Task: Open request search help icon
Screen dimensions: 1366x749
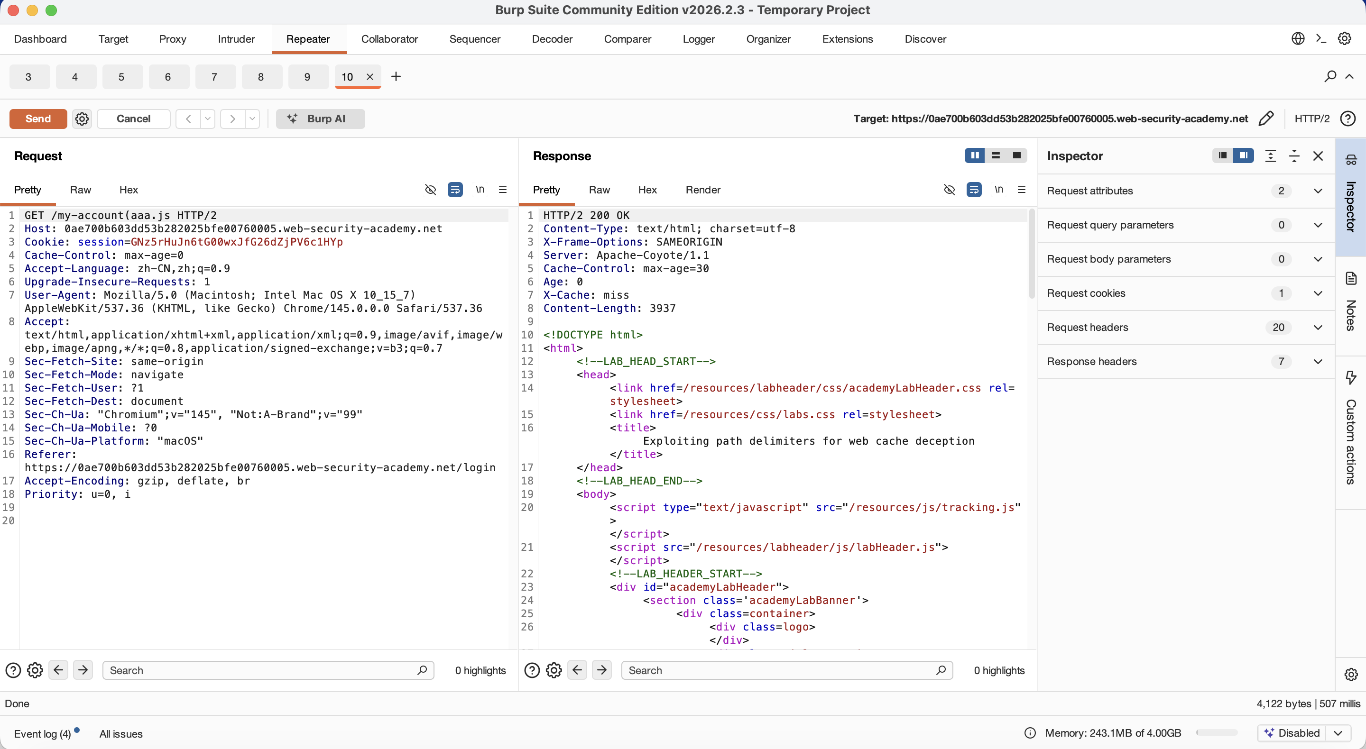Action: (x=13, y=671)
